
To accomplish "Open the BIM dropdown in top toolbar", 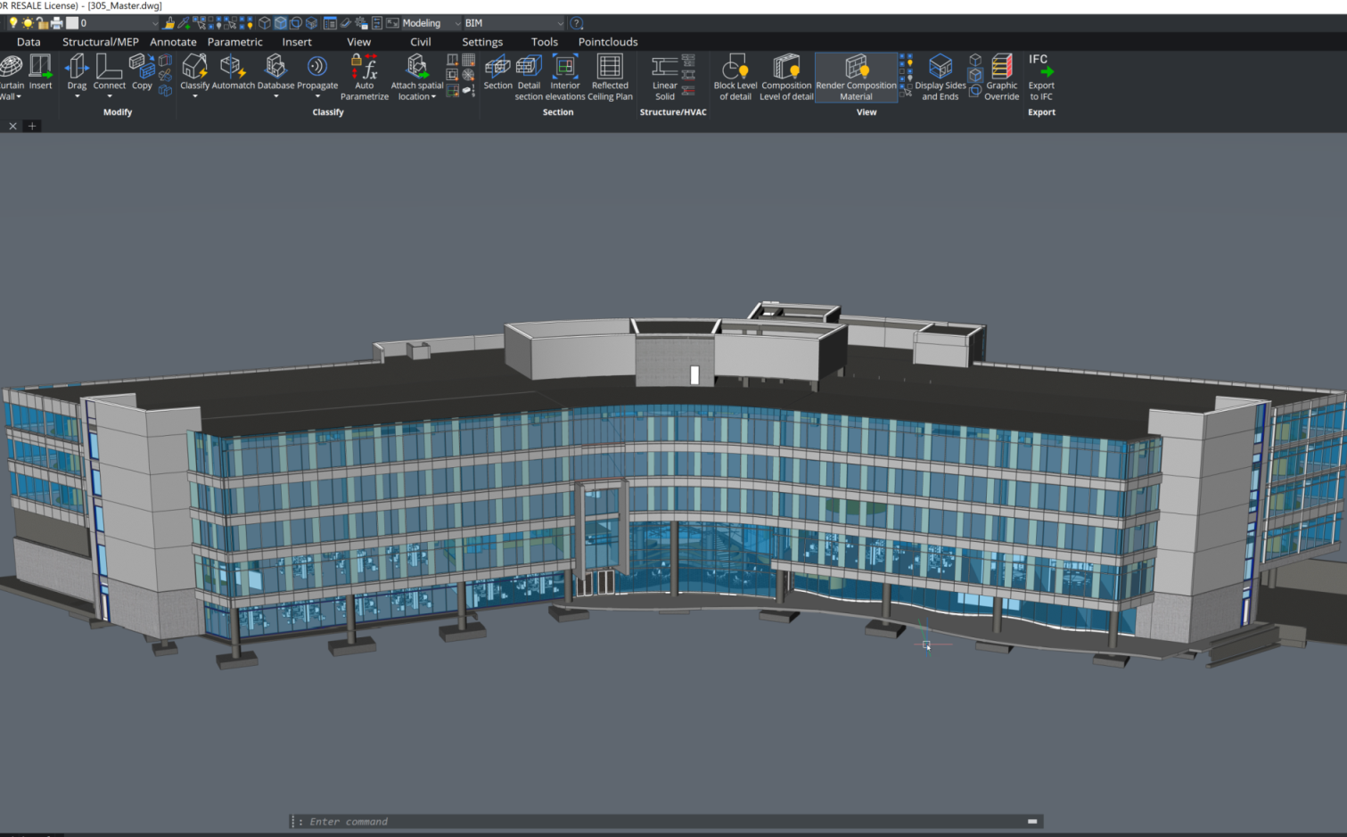I will click(x=514, y=23).
